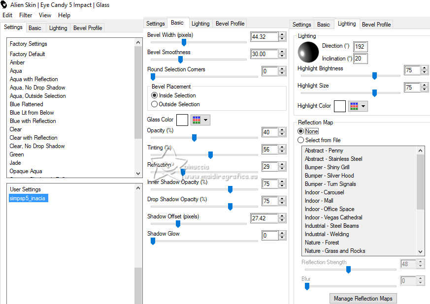Click the Glass Color palette grid icon

coord(197,120)
